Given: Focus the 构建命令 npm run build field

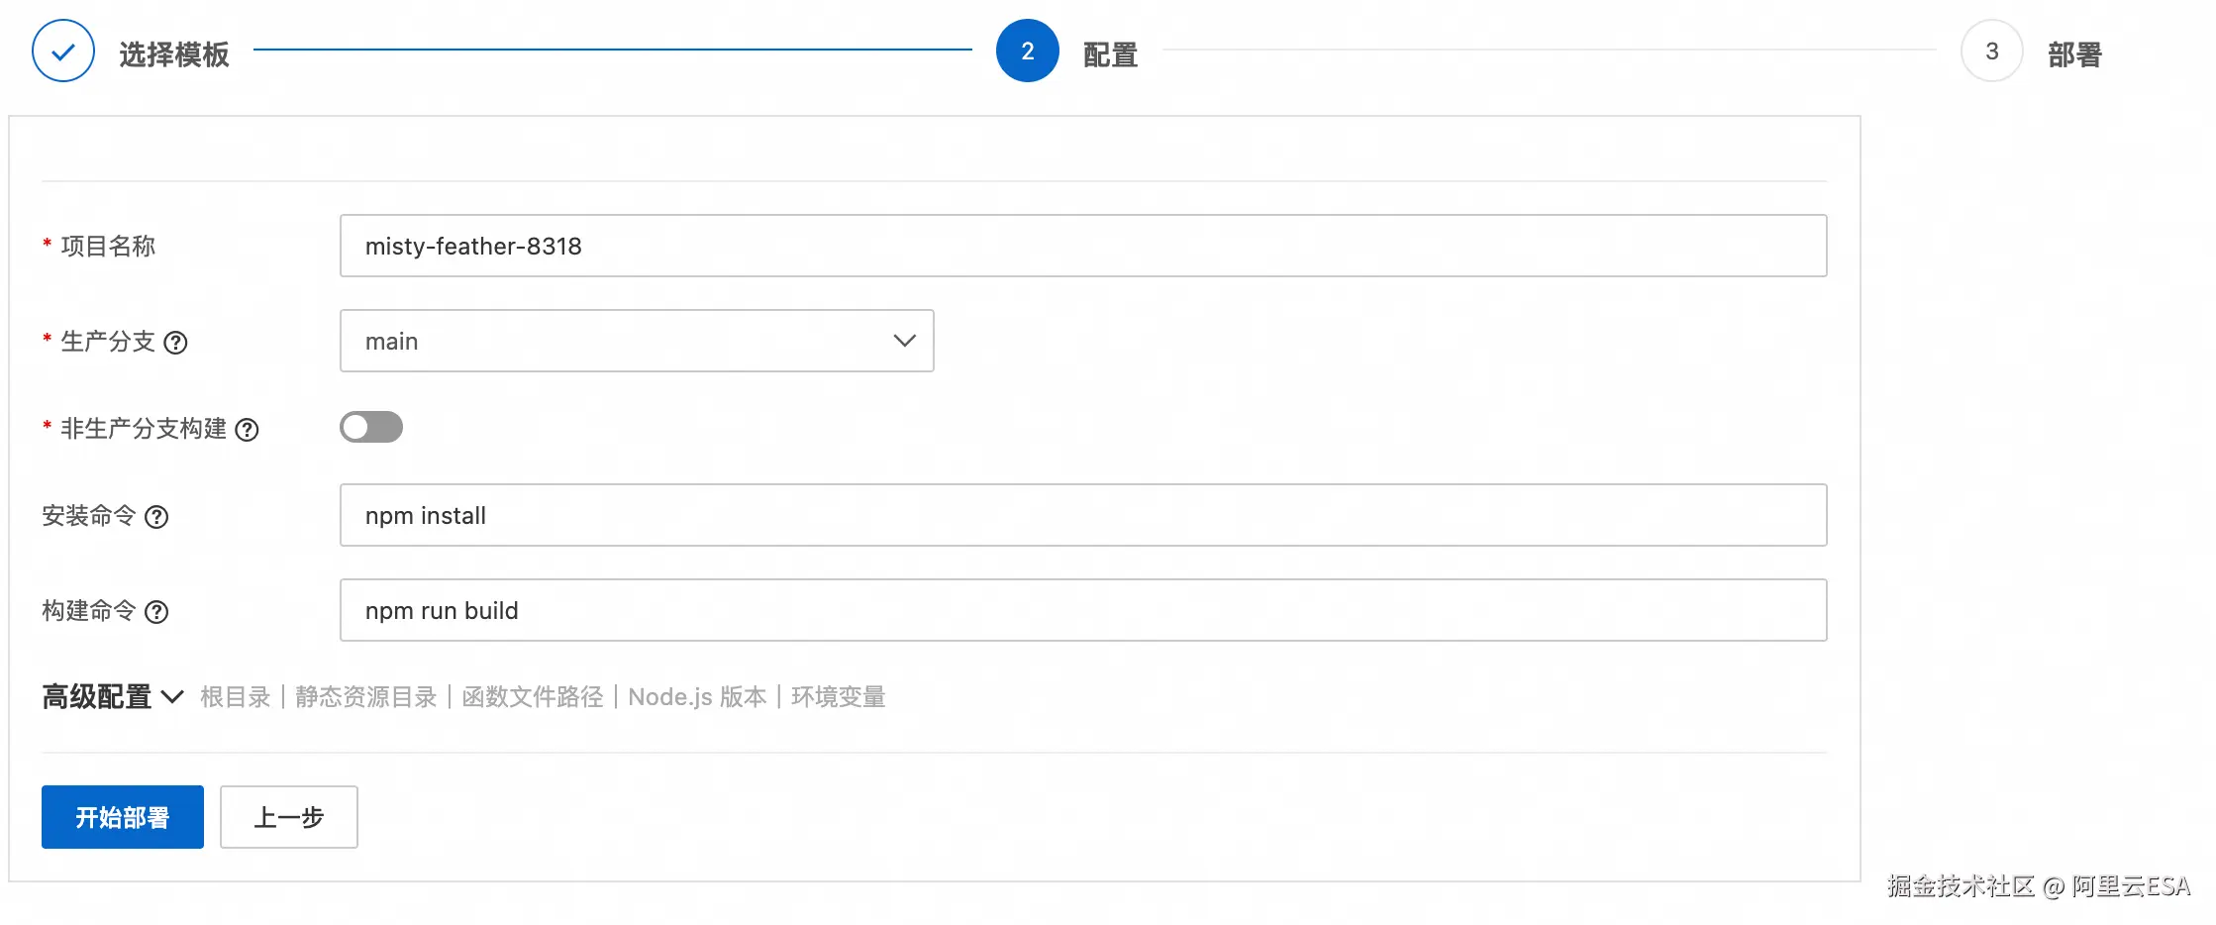Looking at the screenshot, I should (x=1083, y=610).
